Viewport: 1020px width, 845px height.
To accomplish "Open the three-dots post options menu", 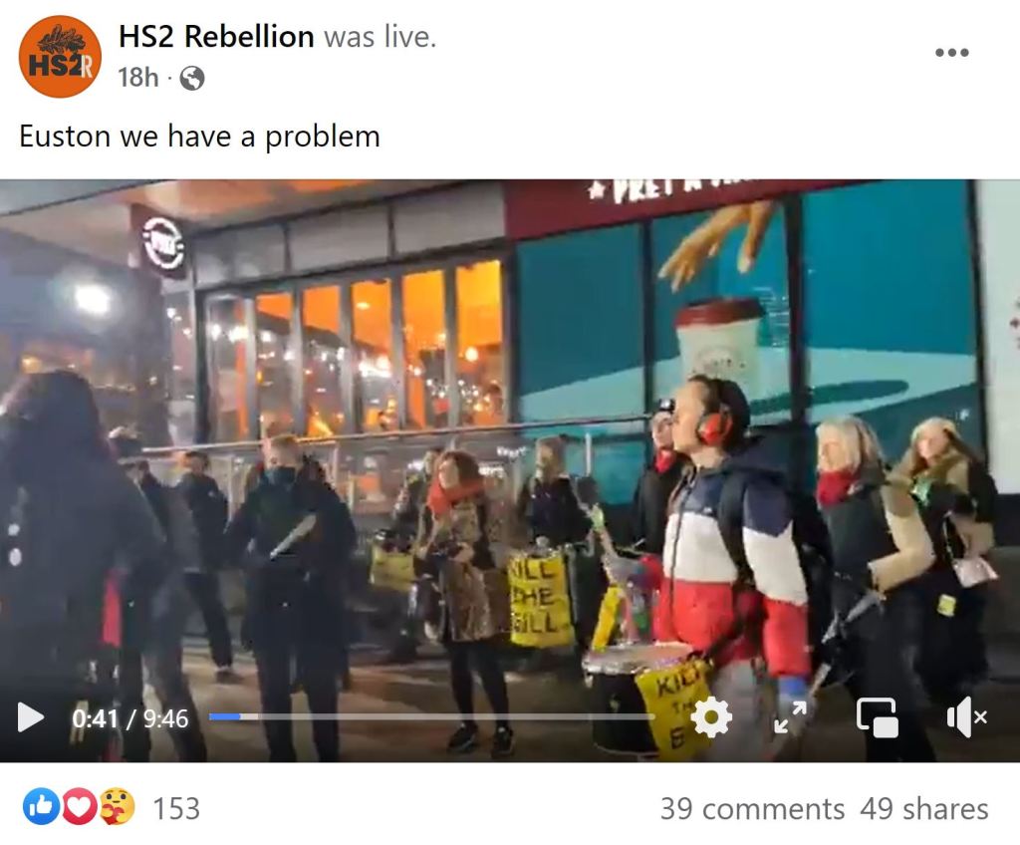I will (x=951, y=52).
